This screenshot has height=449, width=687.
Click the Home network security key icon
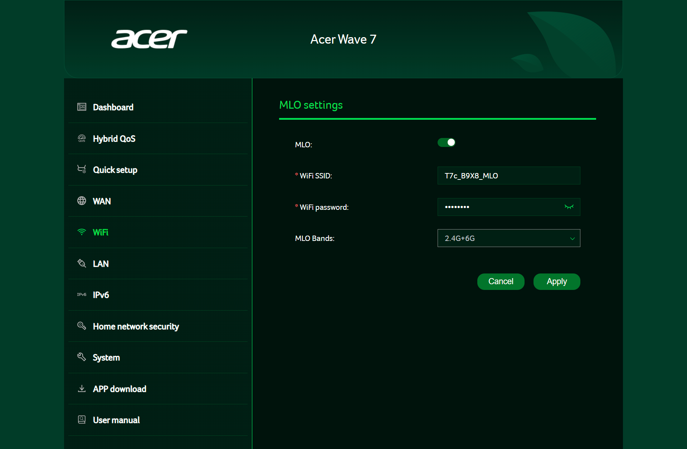pyautogui.click(x=82, y=326)
